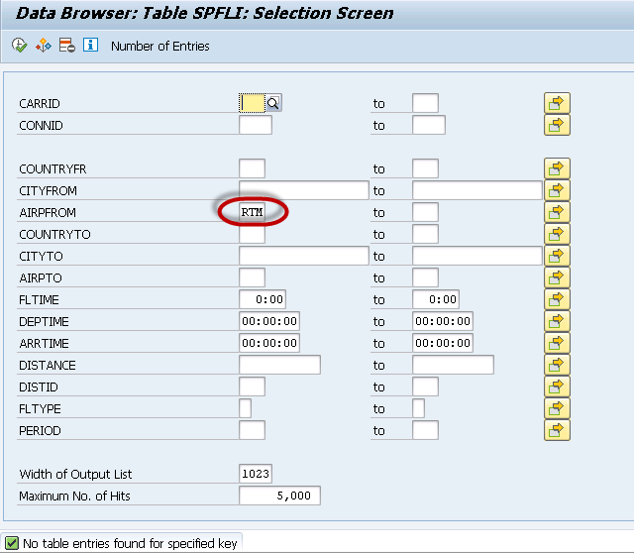Click the COUNTRYTO to-value field
The width and height of the screenshot is (634, 553).
425,234
